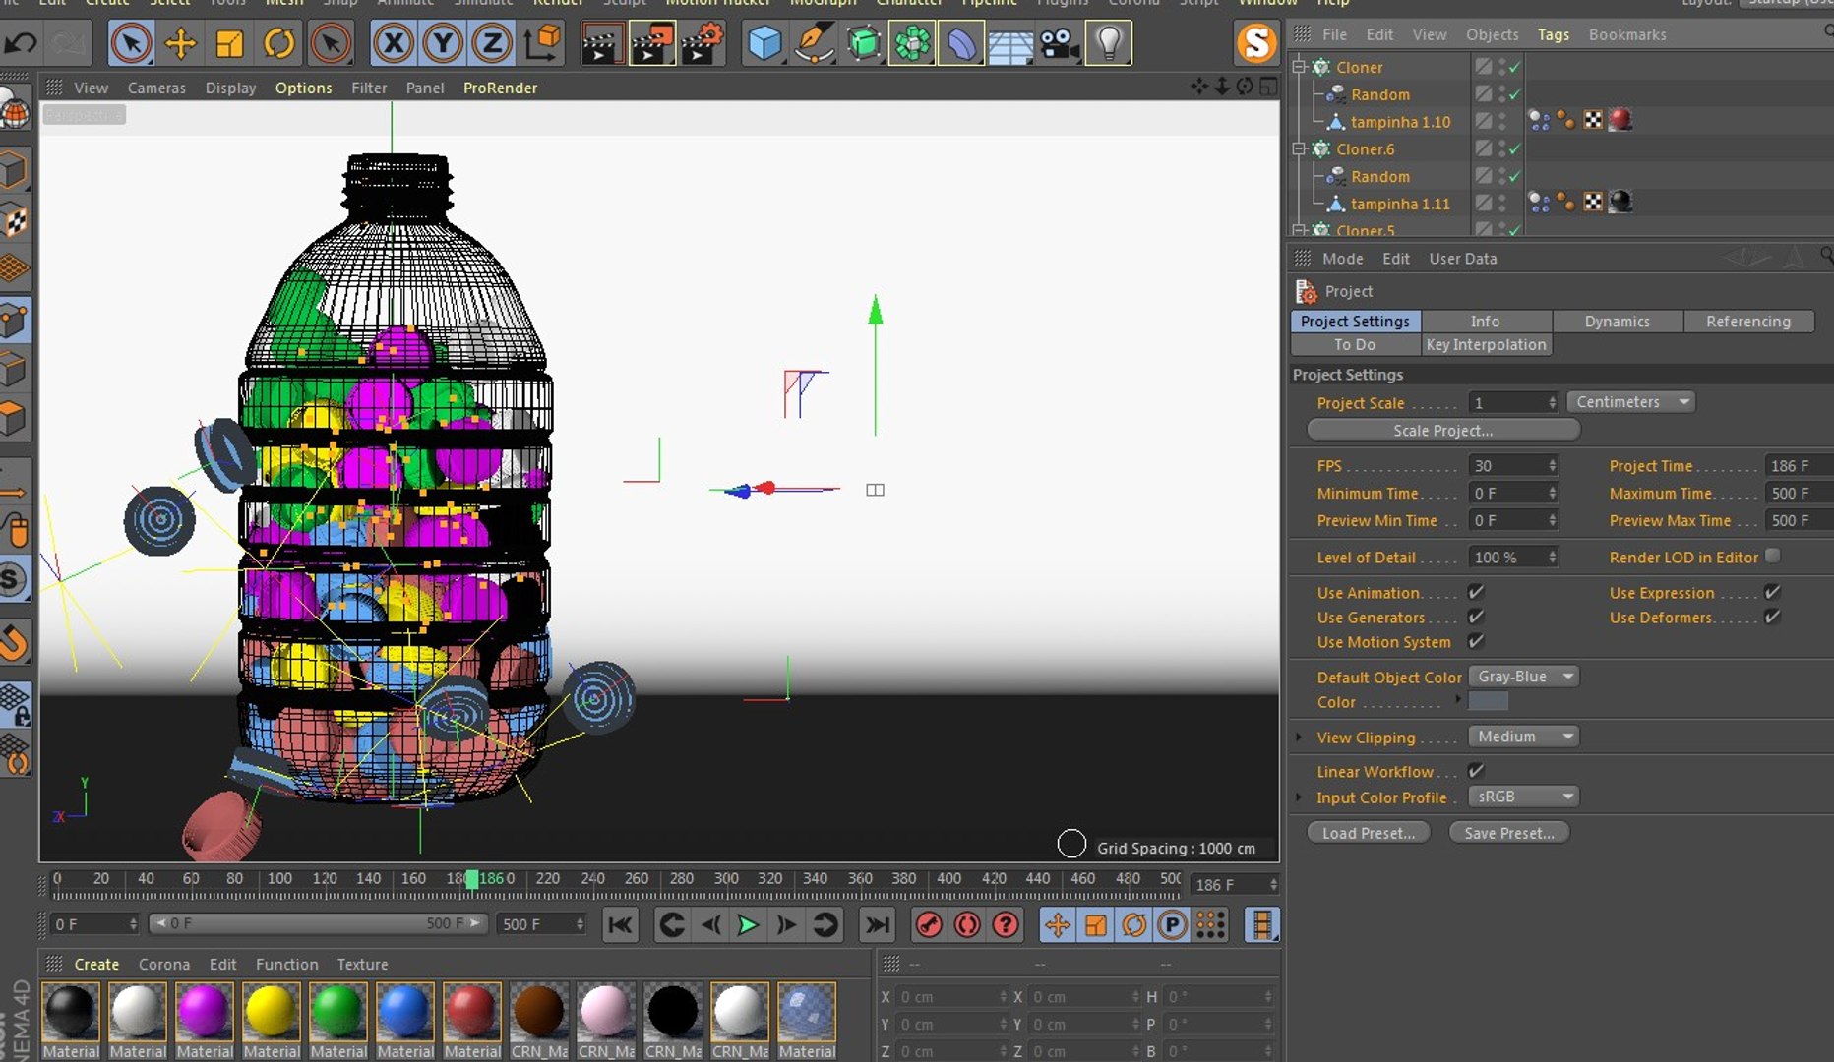Enable Render LOD in Editor
This screenshot has height=1062, width=1834.
point(1772,556)
